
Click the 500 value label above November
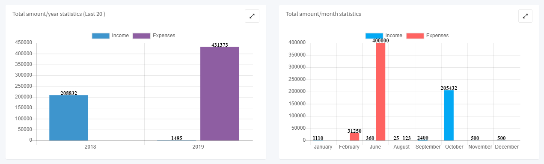click(475, 138)
